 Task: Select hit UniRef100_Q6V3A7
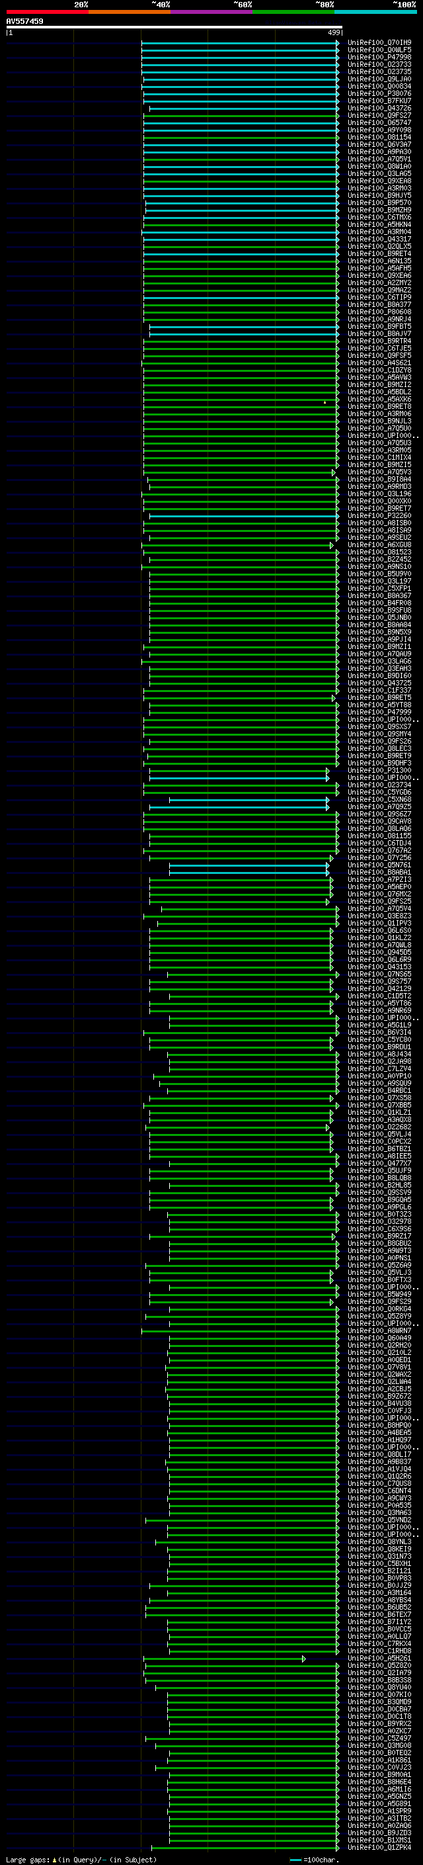[379, 145]
